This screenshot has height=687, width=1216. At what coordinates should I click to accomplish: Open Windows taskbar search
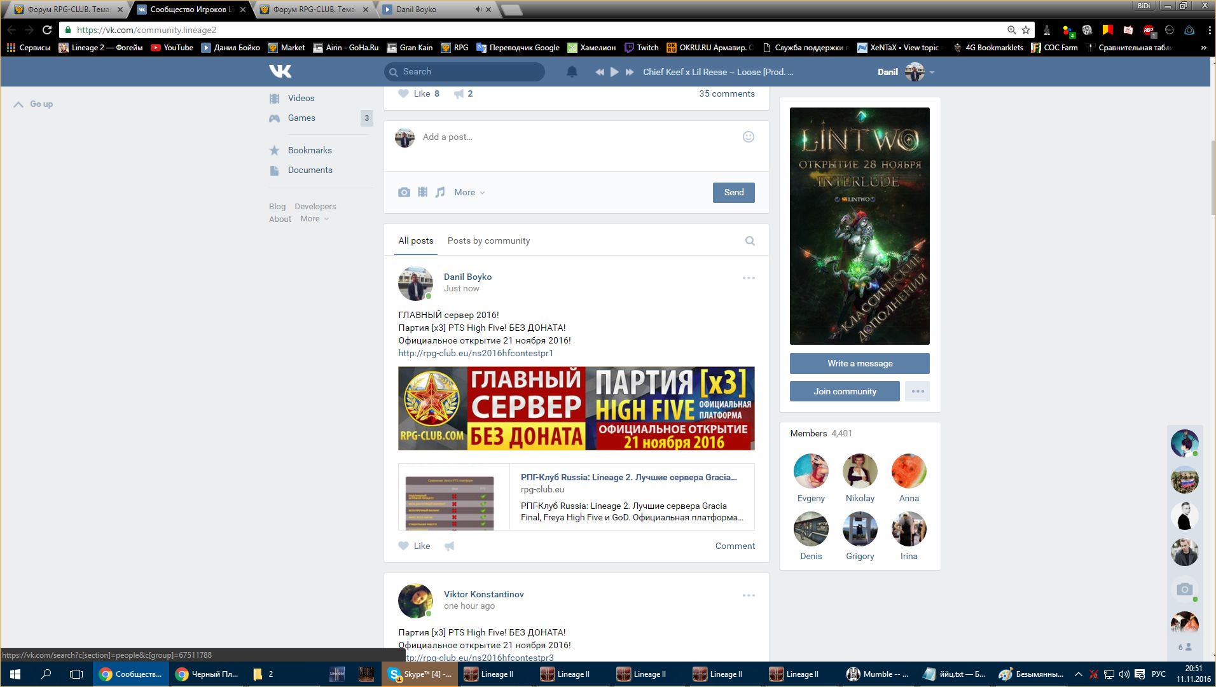[x=46, y=674]
